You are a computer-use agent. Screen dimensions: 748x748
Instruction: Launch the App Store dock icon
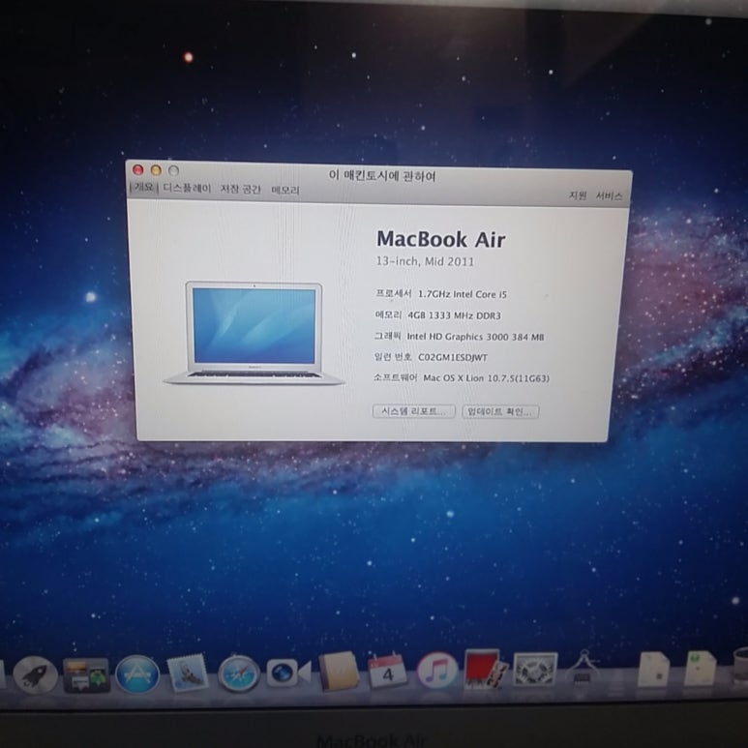(x=137, y=674)
